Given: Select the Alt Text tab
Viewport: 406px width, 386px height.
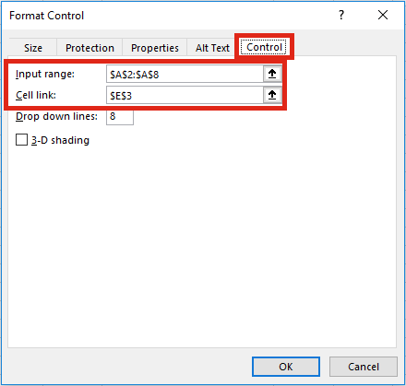Looking at the screenshot, I should tap(212, 48).
